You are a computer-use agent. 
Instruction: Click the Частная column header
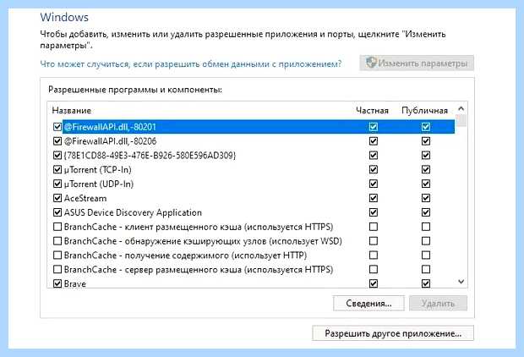(x=372, y=111)
